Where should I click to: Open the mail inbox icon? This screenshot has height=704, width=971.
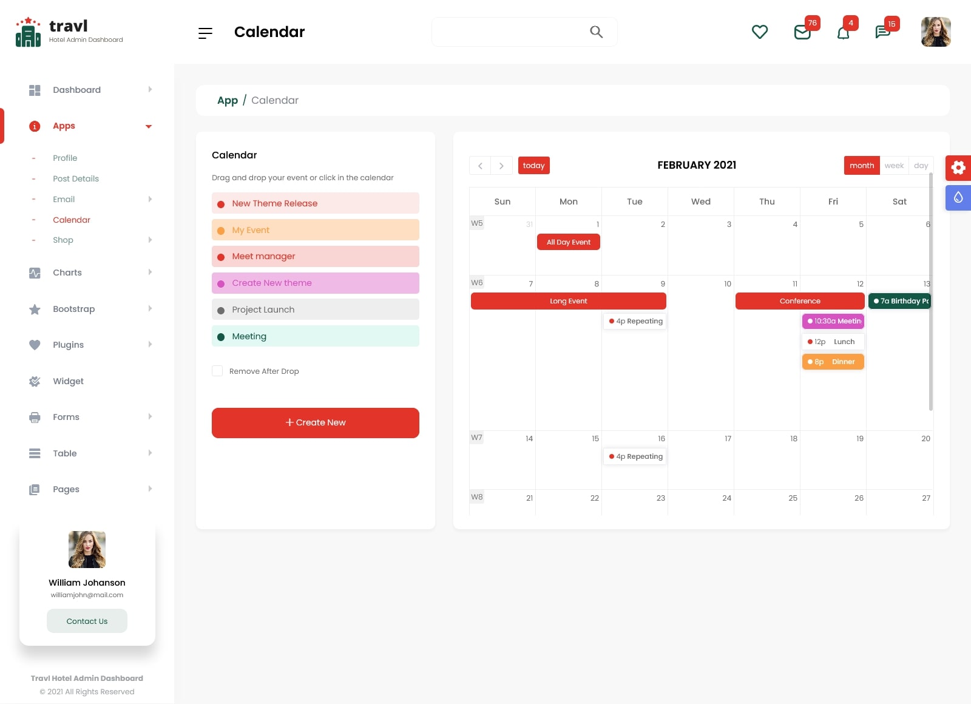coord(802,32)
